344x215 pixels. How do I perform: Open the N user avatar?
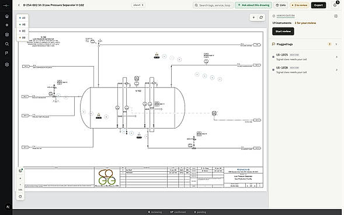8,207
